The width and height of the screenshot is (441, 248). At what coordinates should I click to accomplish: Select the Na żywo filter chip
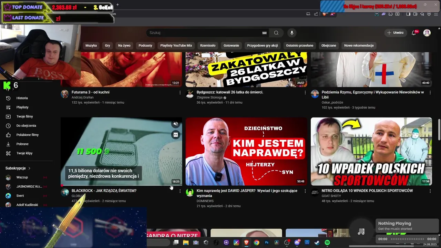[x=124, y=45]
